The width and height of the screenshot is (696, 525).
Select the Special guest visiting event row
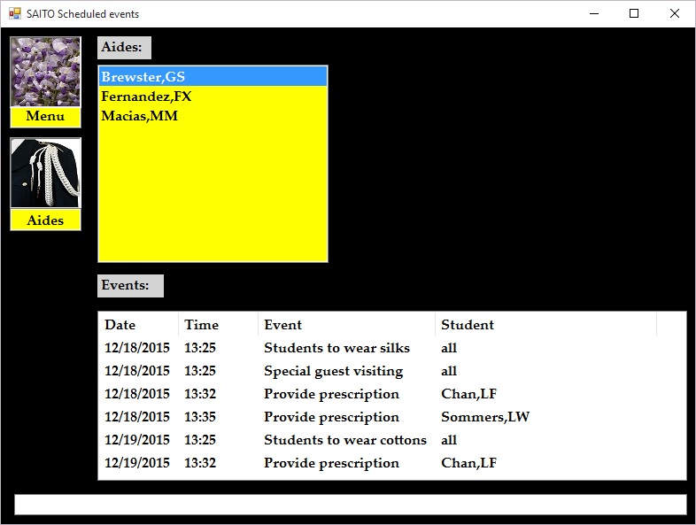click(x=333, y=371)
